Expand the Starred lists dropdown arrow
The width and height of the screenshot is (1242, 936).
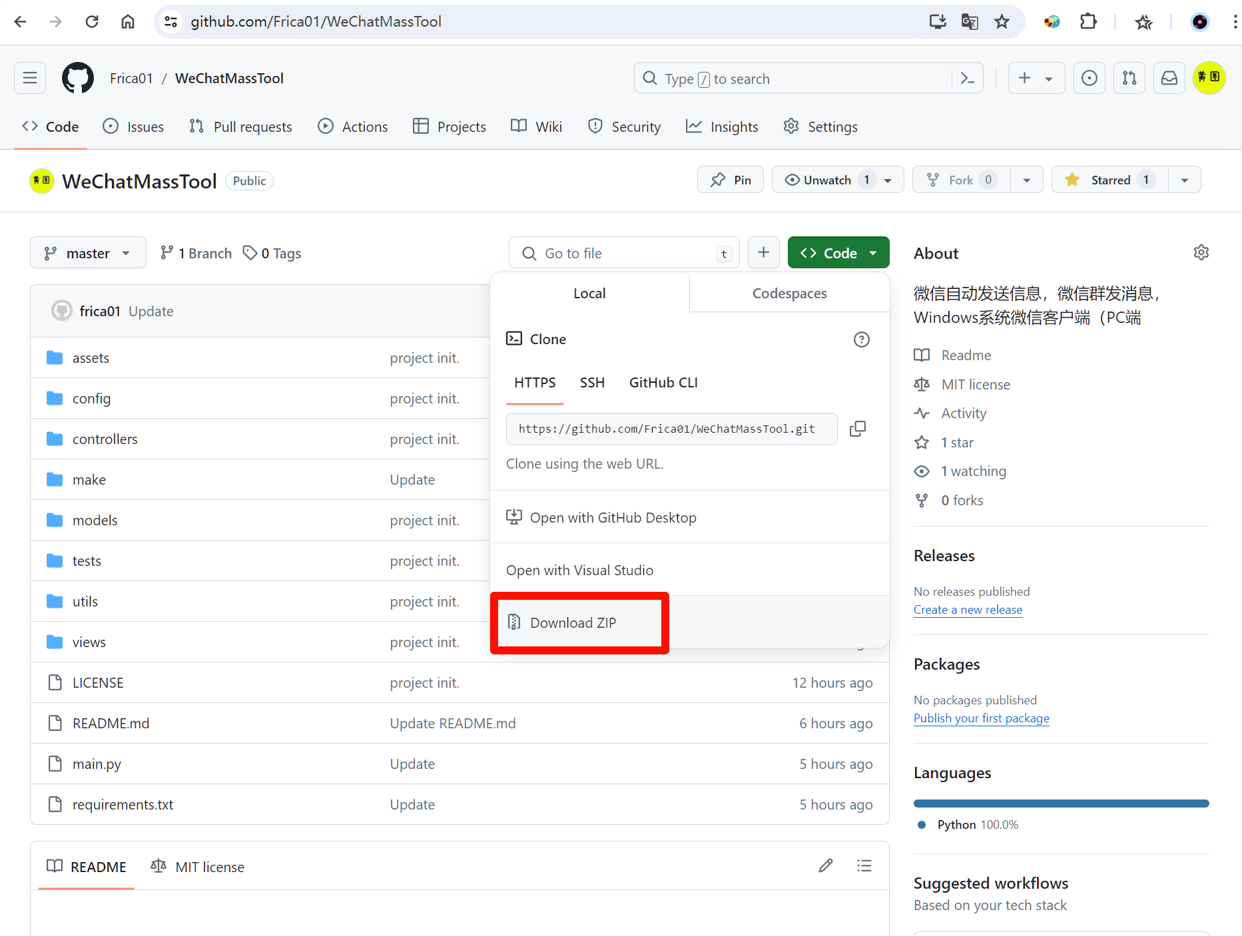1185,180
